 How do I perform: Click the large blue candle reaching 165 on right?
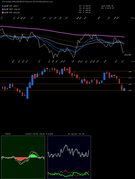click(104, 76)
